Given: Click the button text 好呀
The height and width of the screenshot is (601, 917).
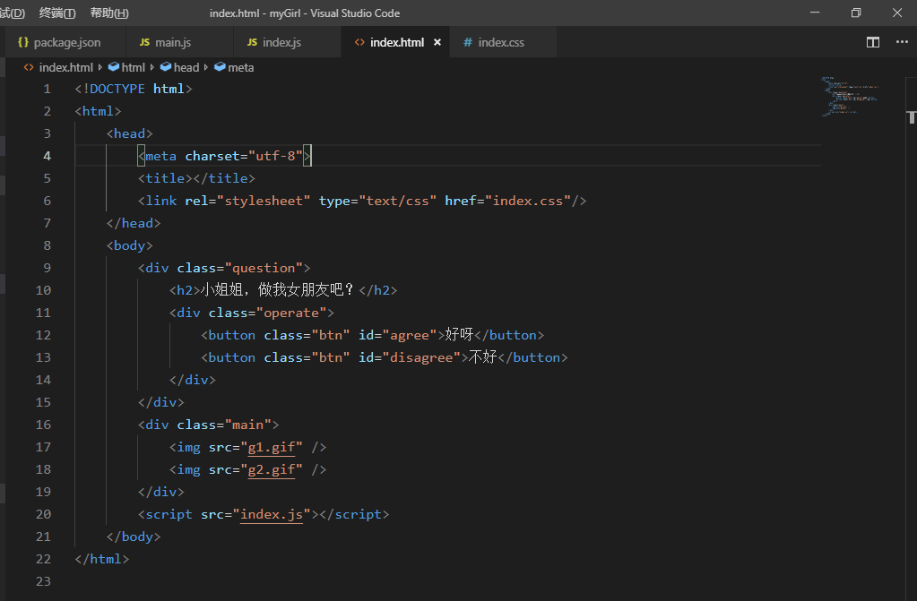Looking at the screenshot, I should tap(459, 334).
